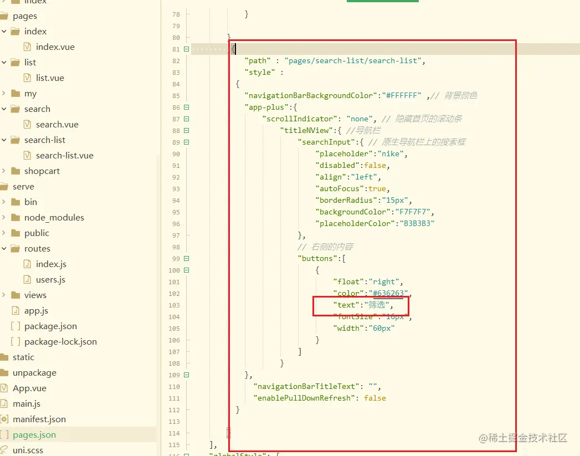Expand the node_modules folder chevron
This screenshot has height=456, width=580.
tap(4, 217)
